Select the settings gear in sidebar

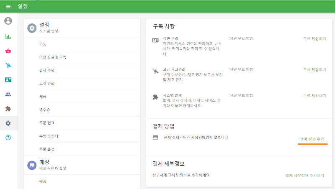8,123
